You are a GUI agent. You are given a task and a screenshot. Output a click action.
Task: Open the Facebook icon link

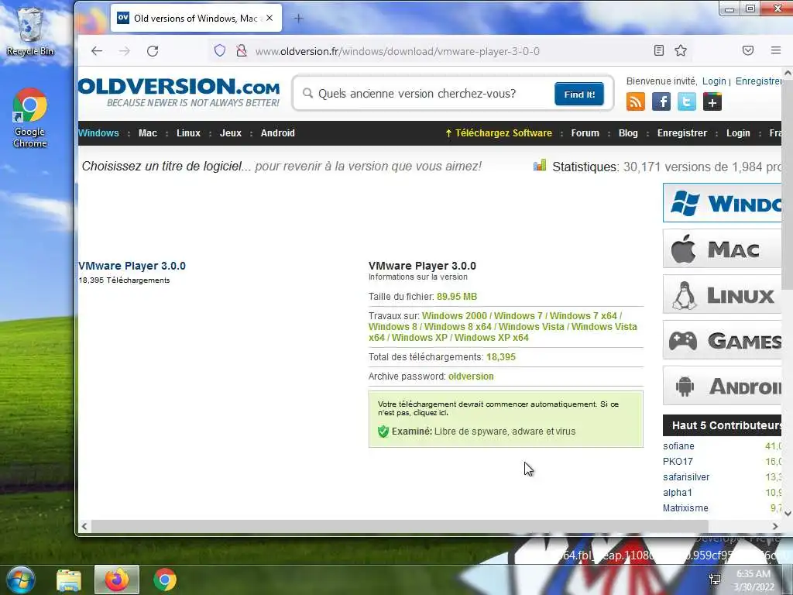pos(661,101)
